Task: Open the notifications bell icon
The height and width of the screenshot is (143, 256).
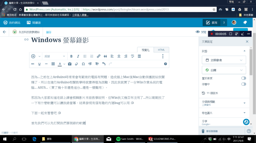Action: (245, 23)
